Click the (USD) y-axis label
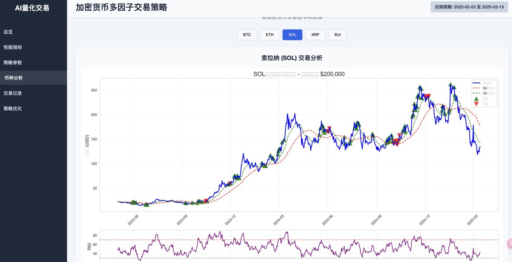 point(87,145)
